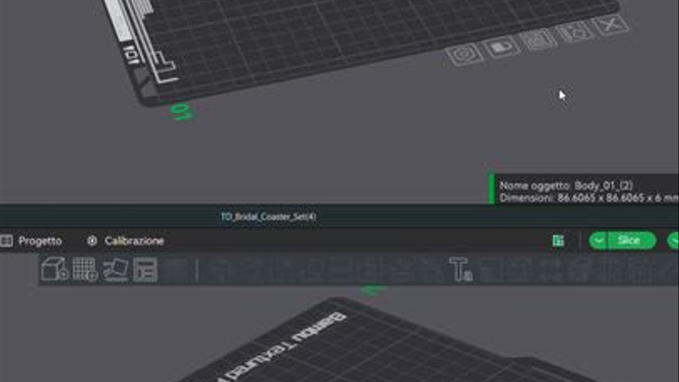Open the dropdown arrow on the Slice button
The width and height of the screenshot is (679, 382).
click(x=599, y=241)
